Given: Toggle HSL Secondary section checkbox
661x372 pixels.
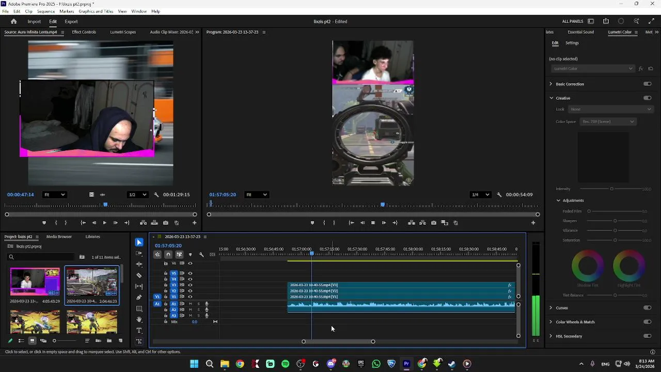Looking at the screenshot, I should pos(647,336).
